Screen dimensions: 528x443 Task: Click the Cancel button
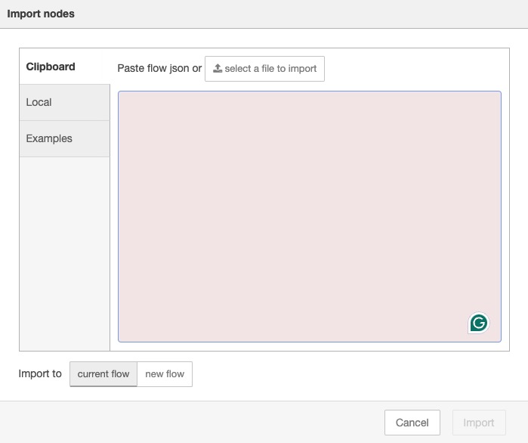click(x=412, y=423)
